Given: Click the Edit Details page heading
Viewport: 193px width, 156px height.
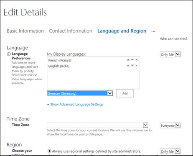Looking at the screenshot, I should [25, 12].
